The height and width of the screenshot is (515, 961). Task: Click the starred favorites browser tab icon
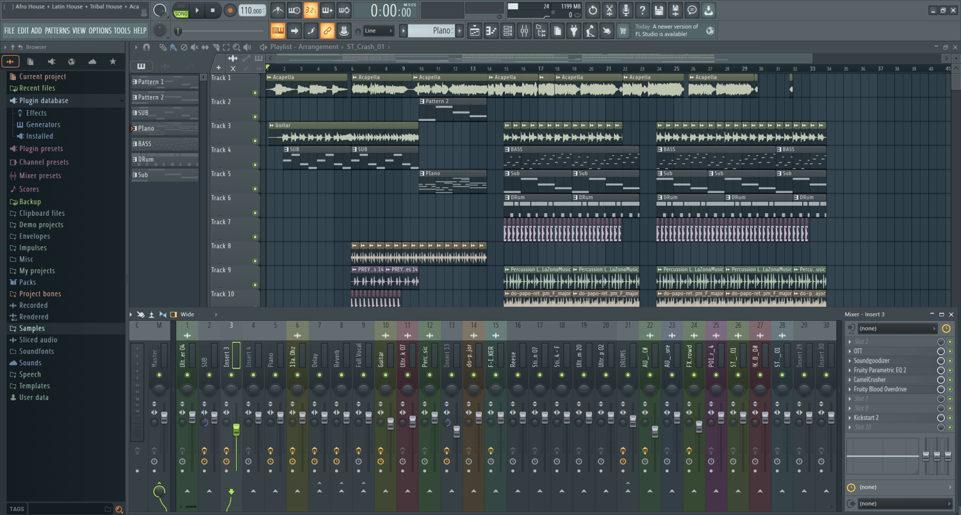click(113, 61)
